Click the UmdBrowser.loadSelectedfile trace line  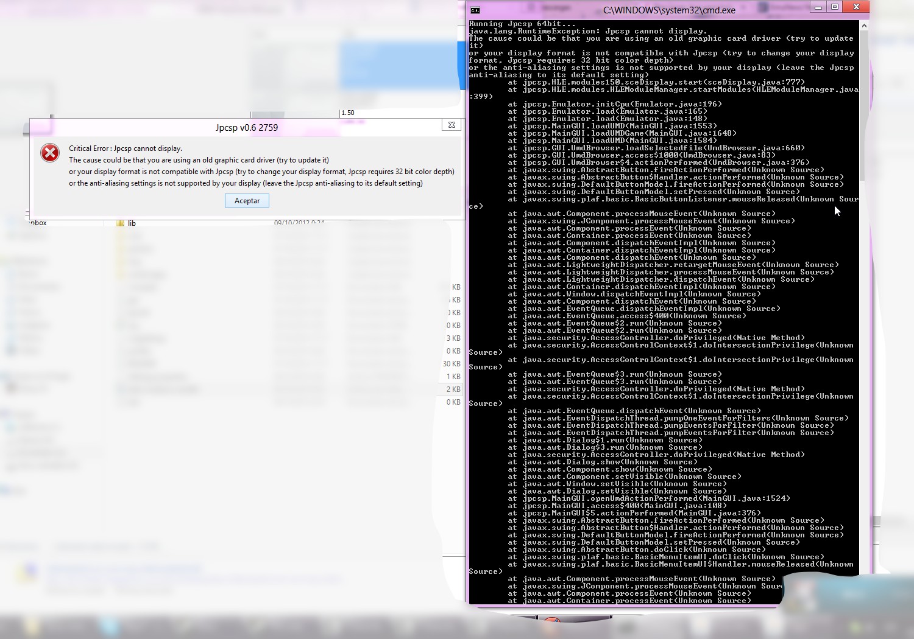tap(656, 148)
